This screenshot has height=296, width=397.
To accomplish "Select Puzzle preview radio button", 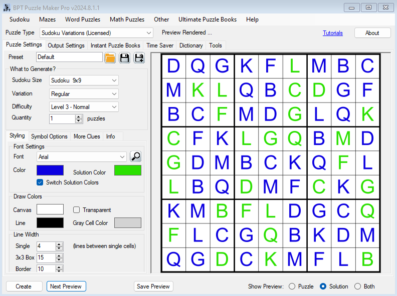I will coord(292,286).
